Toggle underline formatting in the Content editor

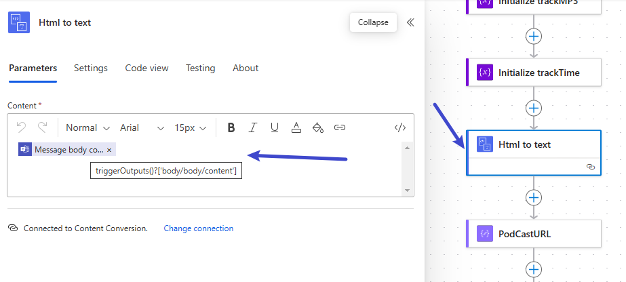pos(275,127)
